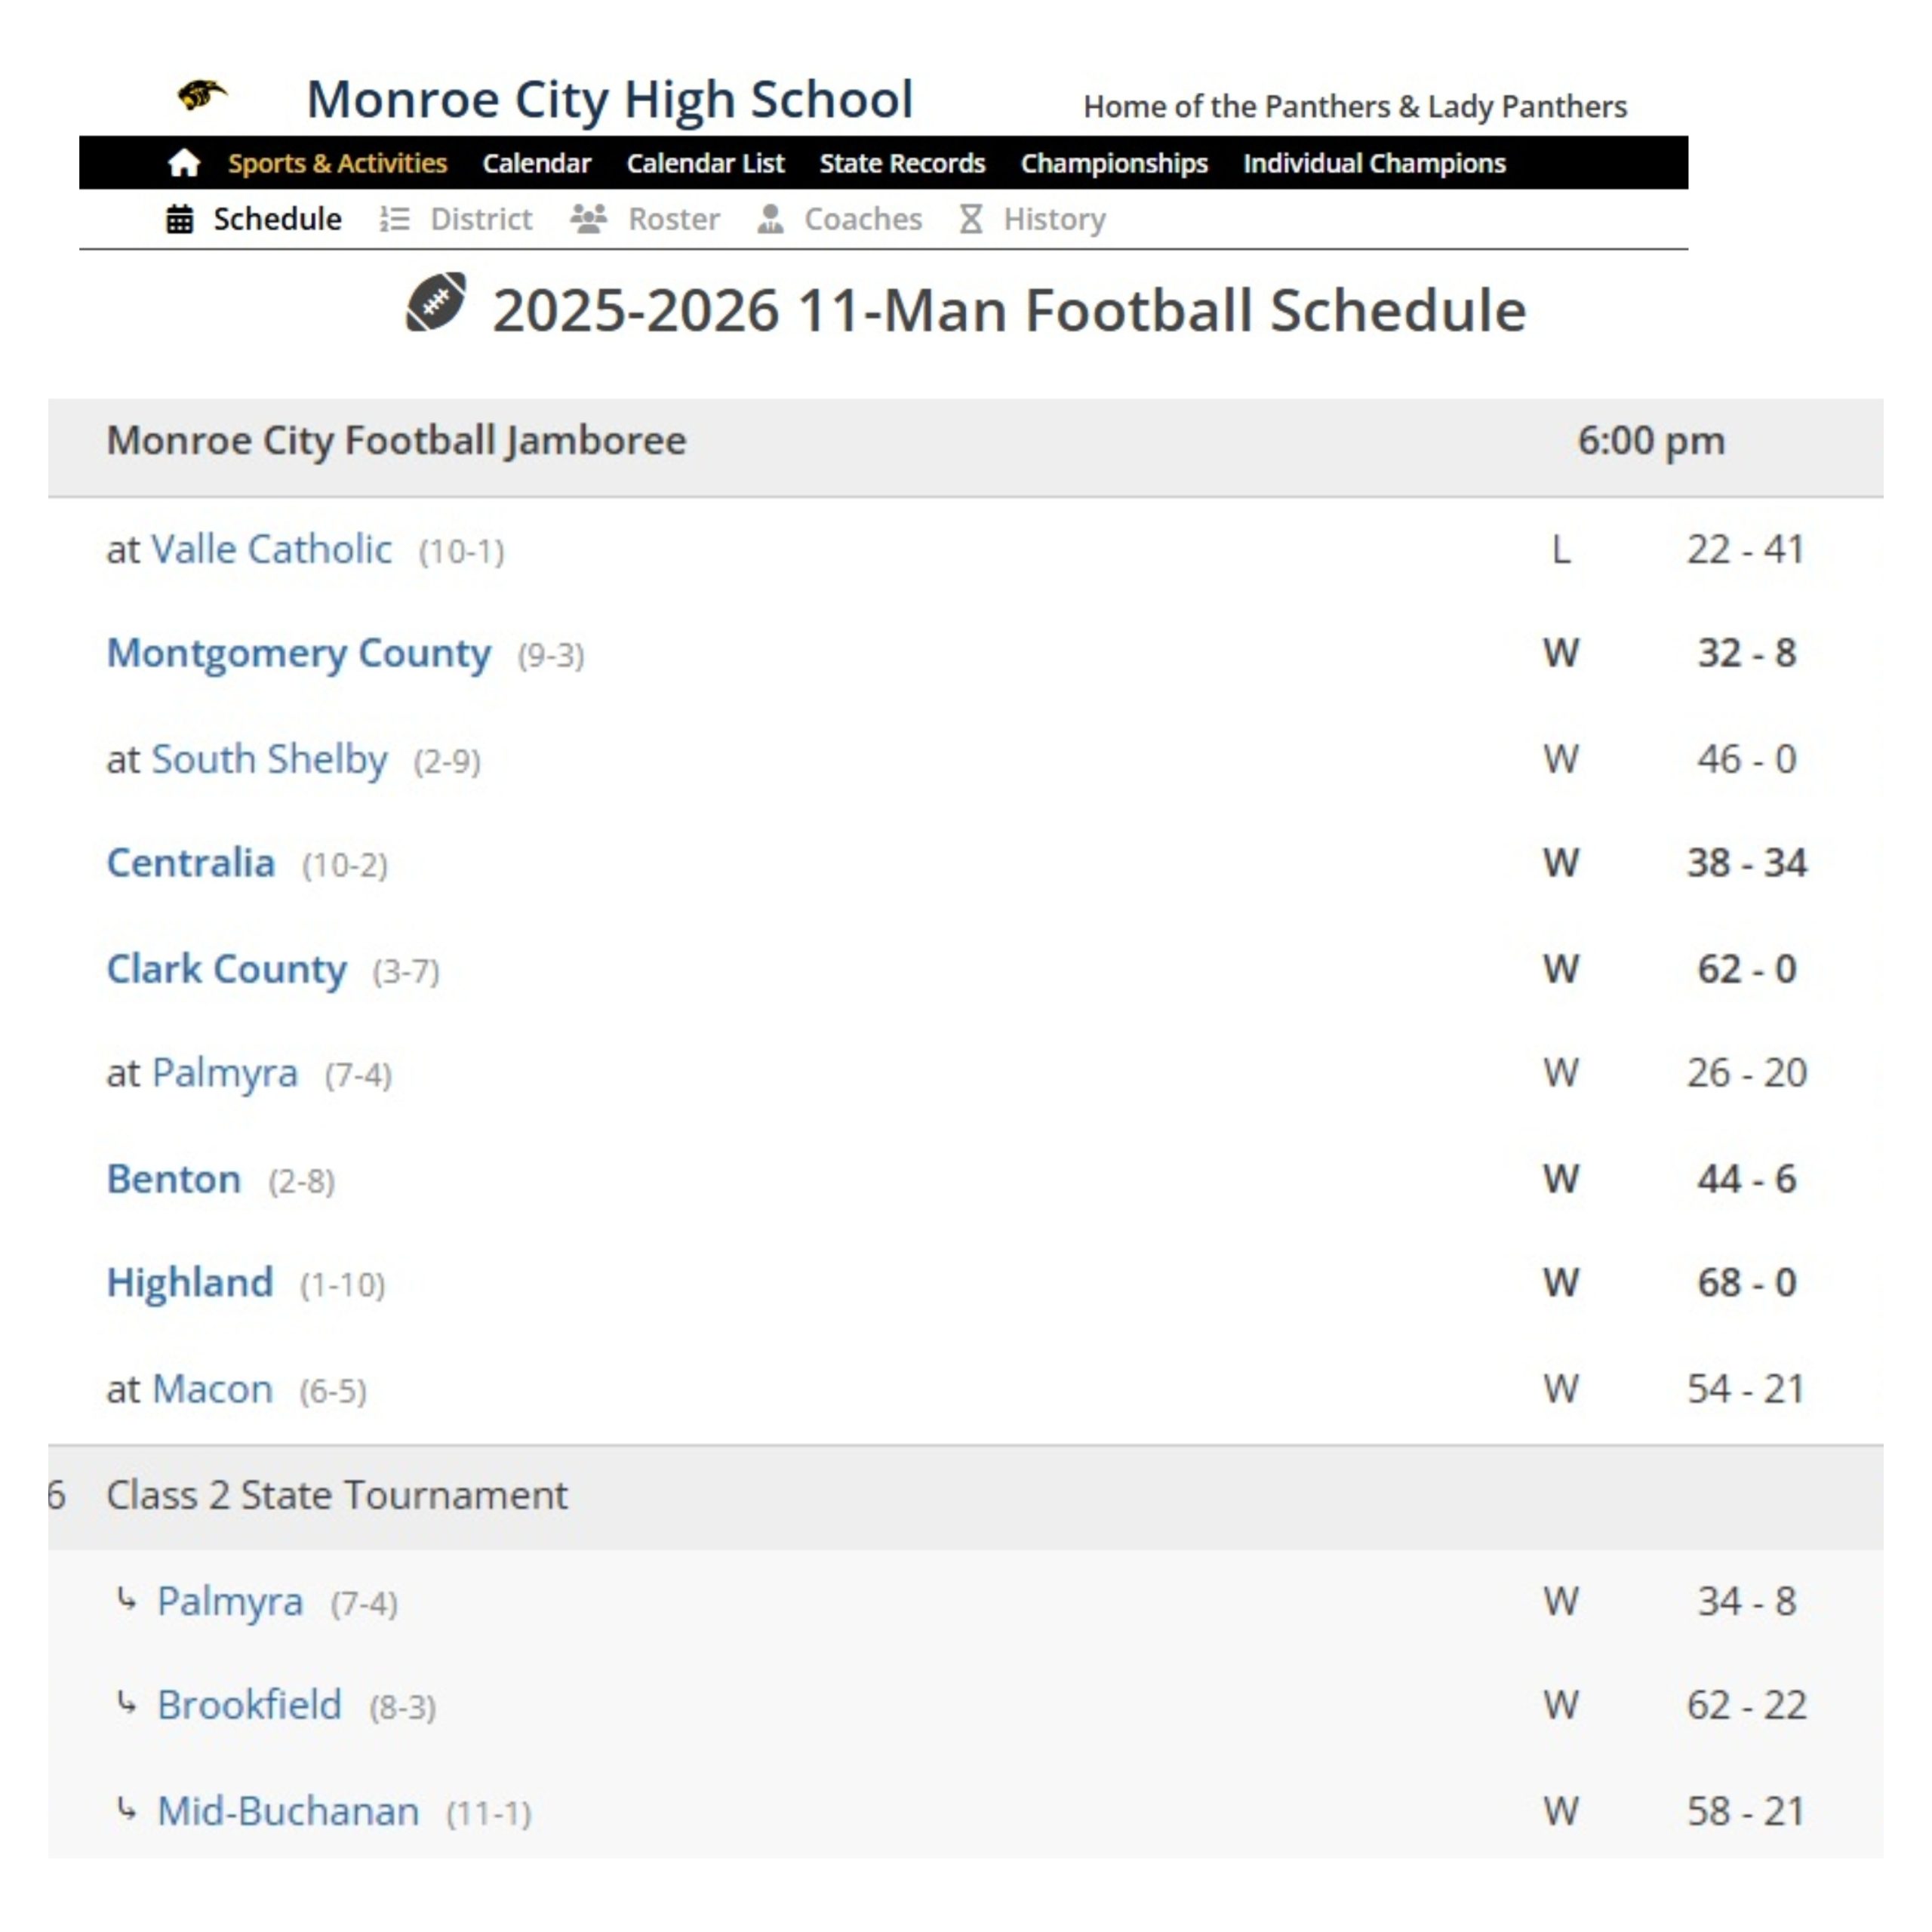1932x1932 pixels.
Task: Click the Monroe City High School title
Action: pos(609,99)
